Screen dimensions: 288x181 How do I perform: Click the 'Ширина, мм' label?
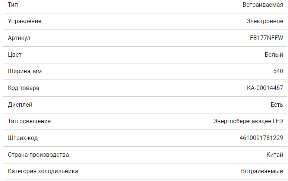click(x=25, y=71)
